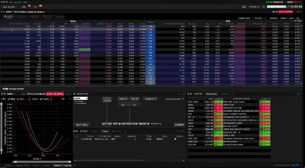Click the green link icon in Monitor panel
This screenshot has width=305, height=168.
coord(298,94)
